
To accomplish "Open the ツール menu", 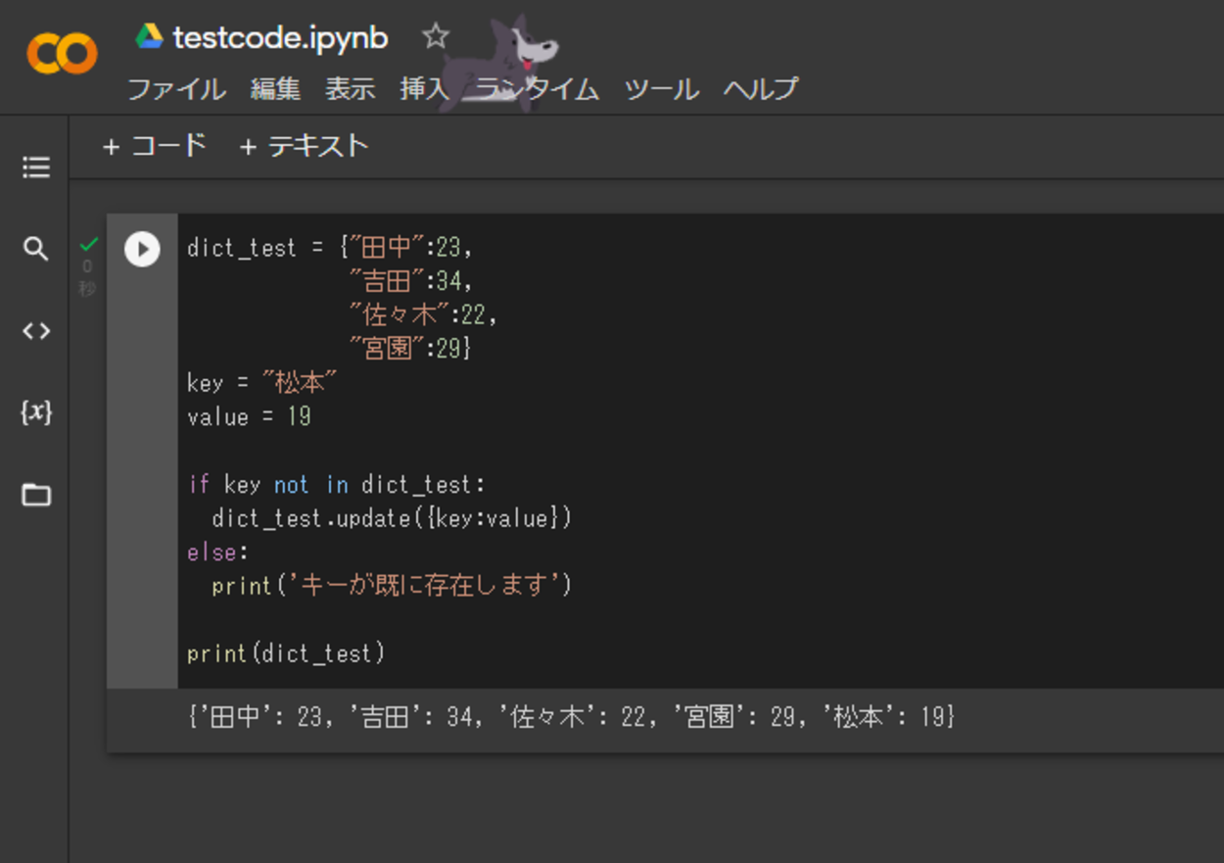I will 662,89.
